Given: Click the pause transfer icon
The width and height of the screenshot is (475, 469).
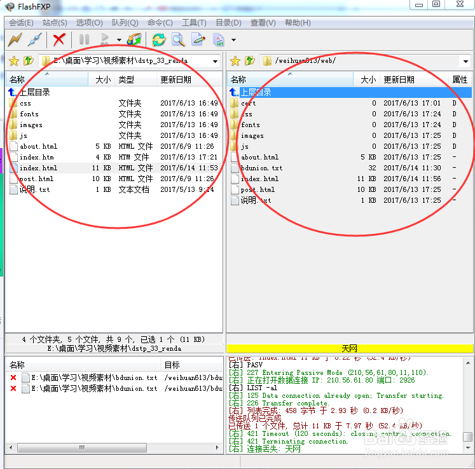Looking at the screenshot, I should 84,39.
